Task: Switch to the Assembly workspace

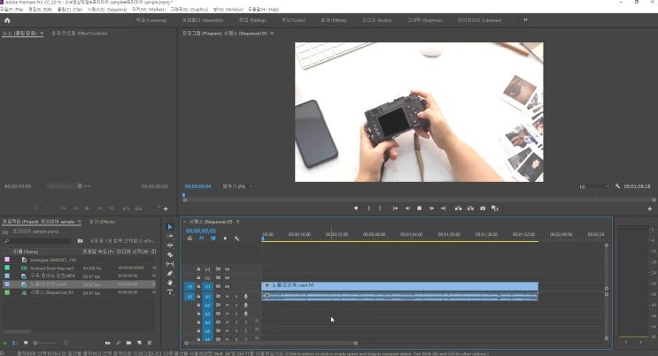Action: [202, 20]
